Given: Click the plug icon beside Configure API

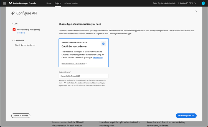Looking at the screenshot, I should coord(13,13).
